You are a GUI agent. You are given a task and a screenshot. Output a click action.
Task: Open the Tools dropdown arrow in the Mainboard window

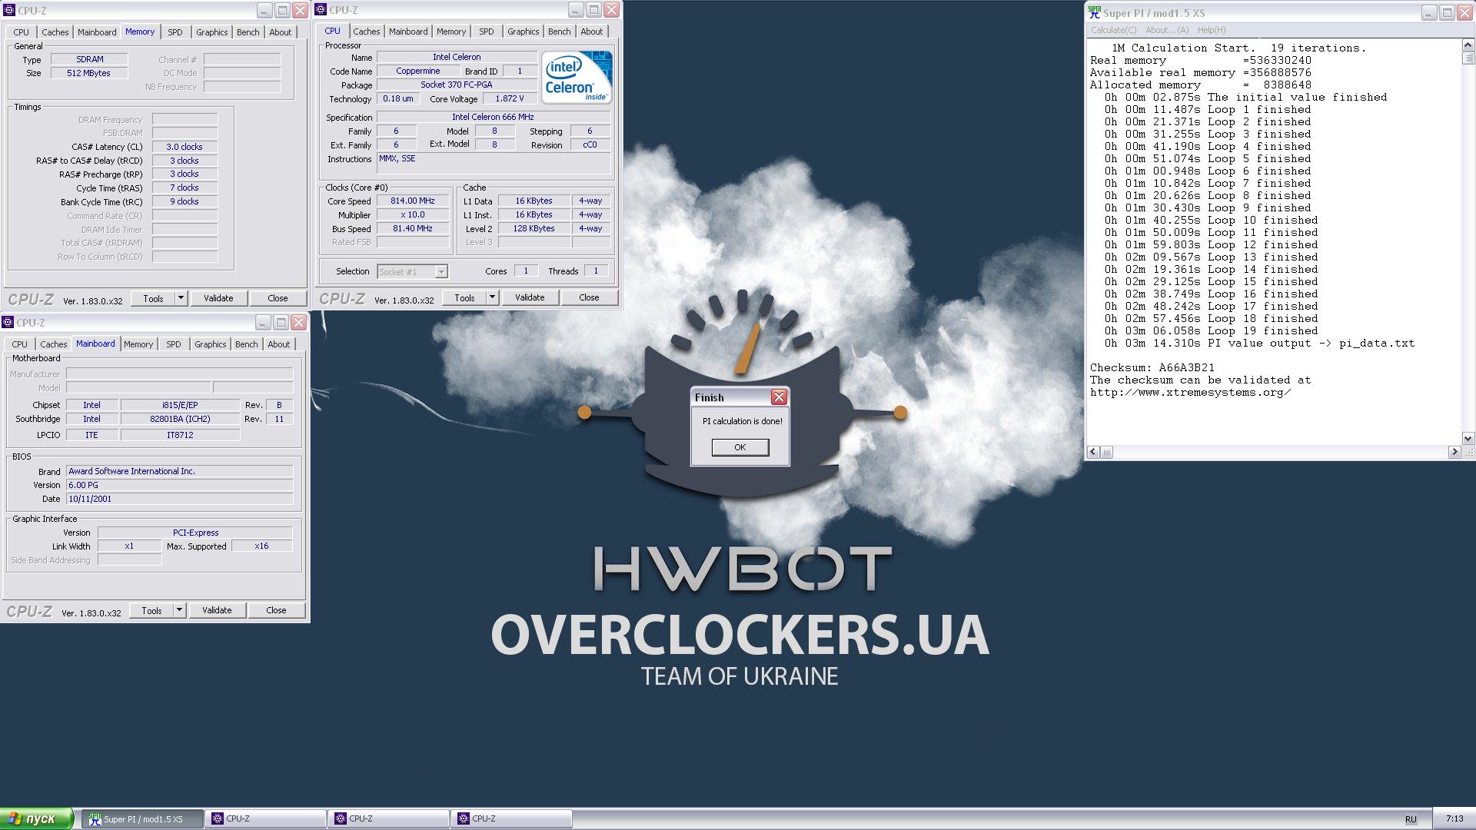[180, 610]
